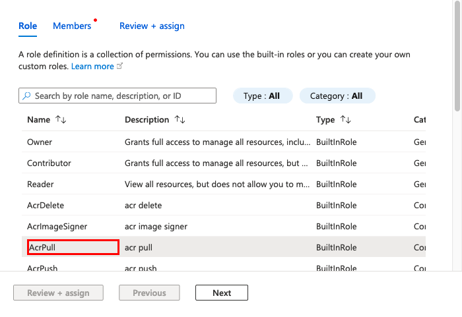Viewport: 462px width, 317px height.
Task: Sort roles by Type column arrows
Action: tap(345, 120)
